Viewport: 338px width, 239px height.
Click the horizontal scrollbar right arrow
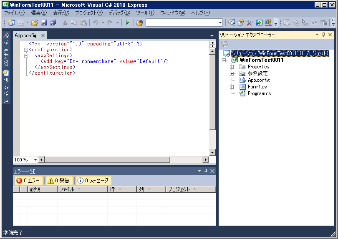[206, 160]
